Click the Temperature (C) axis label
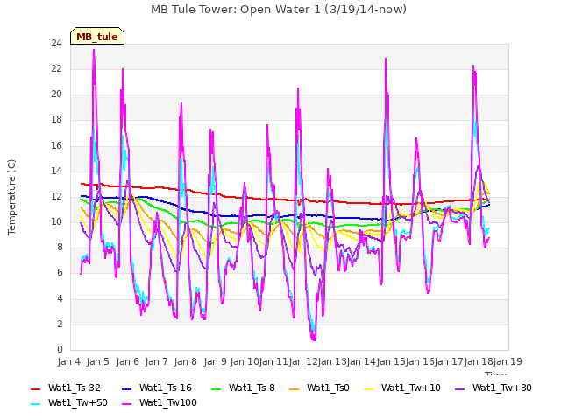This screenshot has height=420, width=561. coord(11,197)
